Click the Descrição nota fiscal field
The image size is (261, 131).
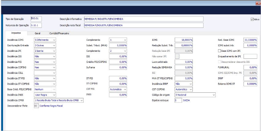[x=143, y=25]
